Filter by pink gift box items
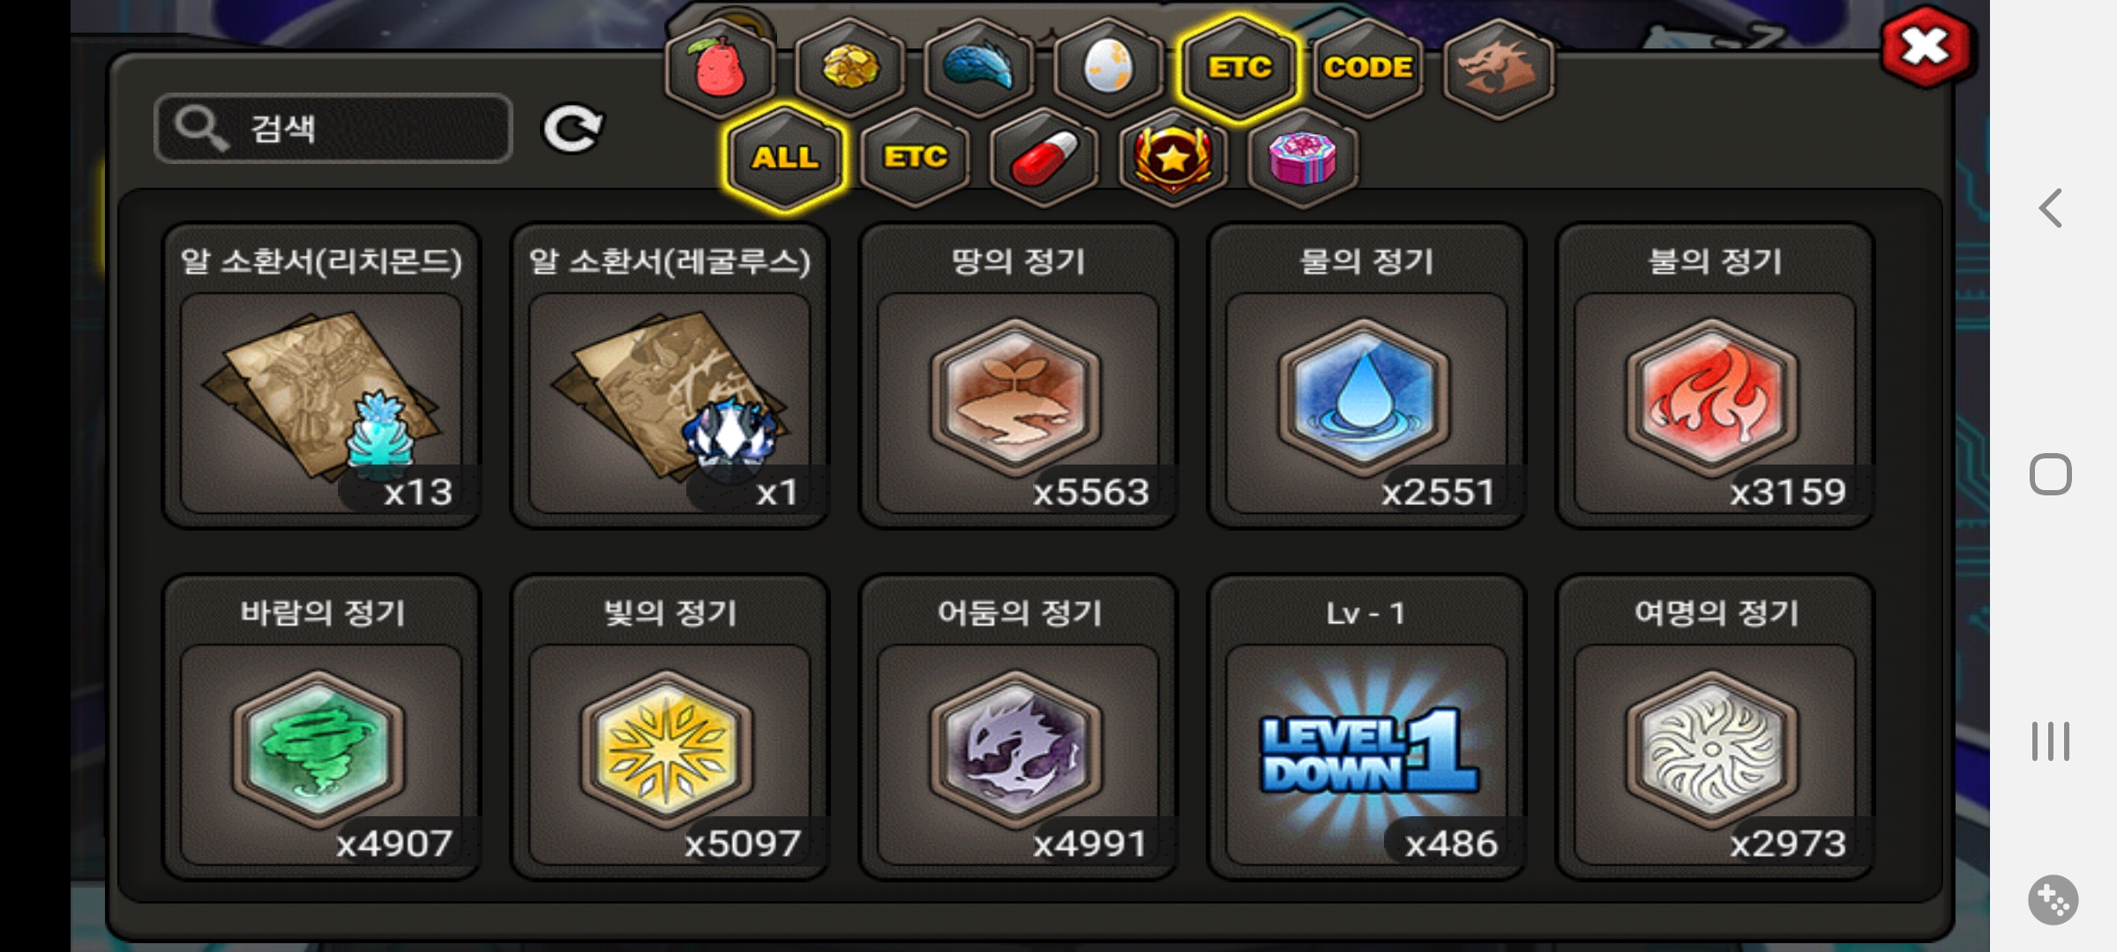The image size is (2117, 952). tap(1303, 158)
